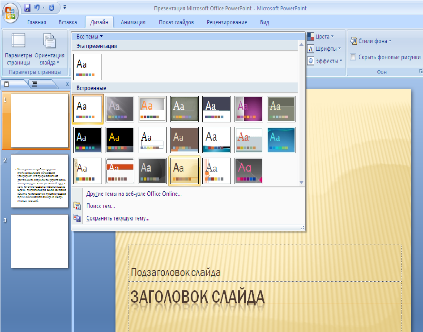Screen dimensions: 423x332
Task: Apply black theme with white Aa
Action: (x=88, y=140)
